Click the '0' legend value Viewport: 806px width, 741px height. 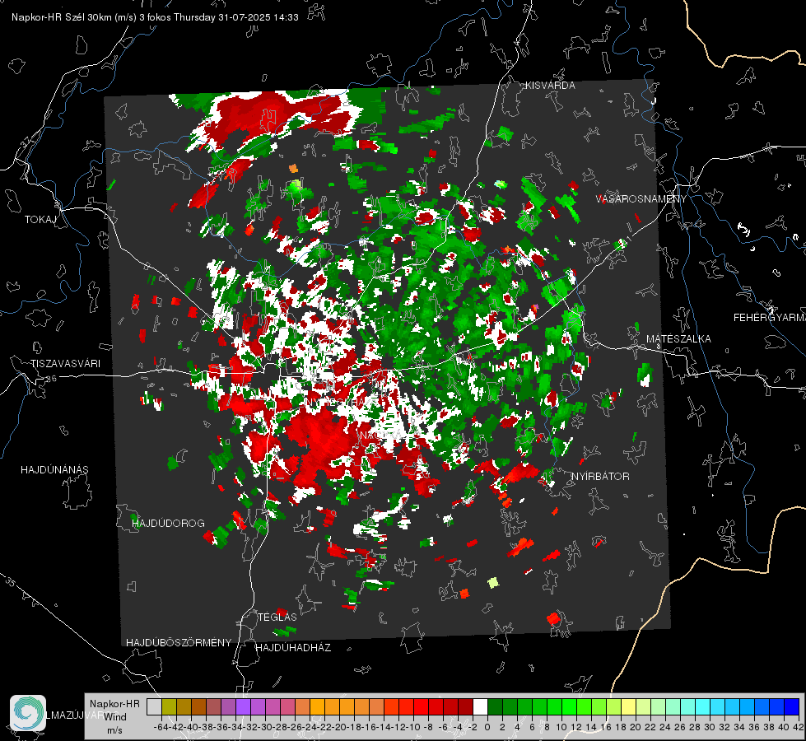(x=487, y=727)
